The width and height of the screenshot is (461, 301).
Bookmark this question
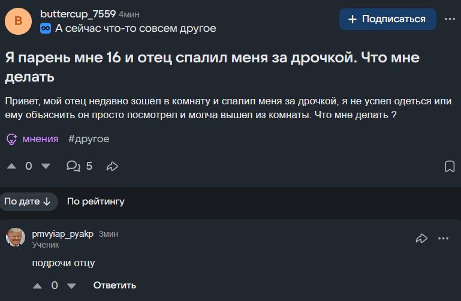[x=450, y=166]
